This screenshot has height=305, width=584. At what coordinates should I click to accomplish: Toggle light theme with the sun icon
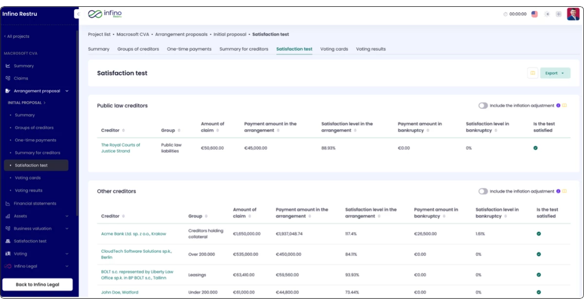[547, 14]
